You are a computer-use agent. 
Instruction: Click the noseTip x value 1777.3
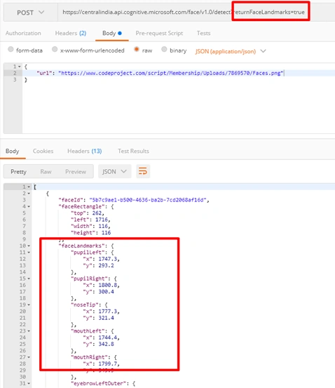(x=107, y=312)
